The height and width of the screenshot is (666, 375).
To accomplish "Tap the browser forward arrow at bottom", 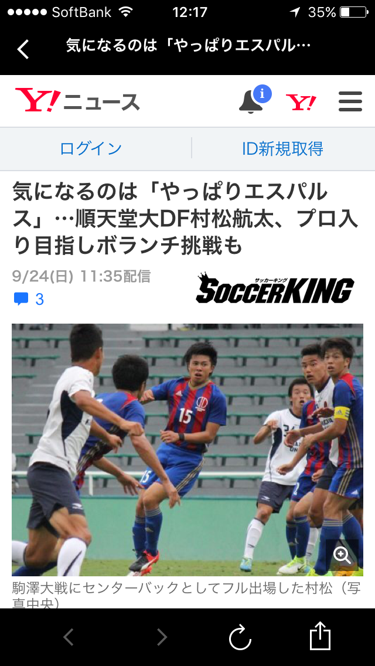I will pyautogui.click(x=162, y=637).
